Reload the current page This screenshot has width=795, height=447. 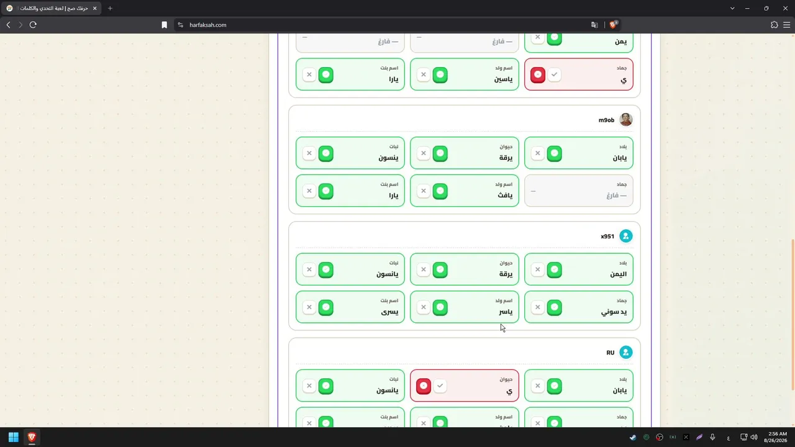point(33,25)
